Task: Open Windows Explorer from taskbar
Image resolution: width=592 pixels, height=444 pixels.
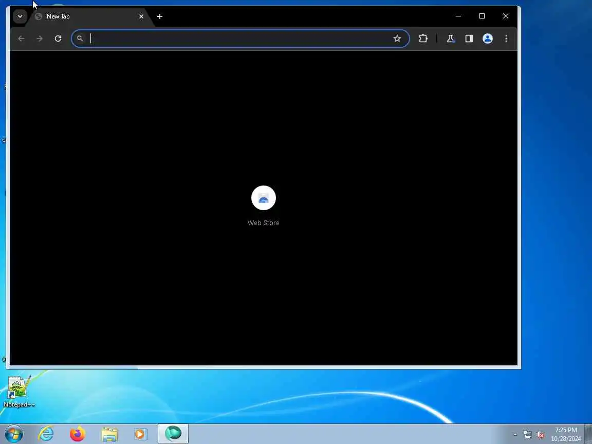Action: (x=109, y=434)
